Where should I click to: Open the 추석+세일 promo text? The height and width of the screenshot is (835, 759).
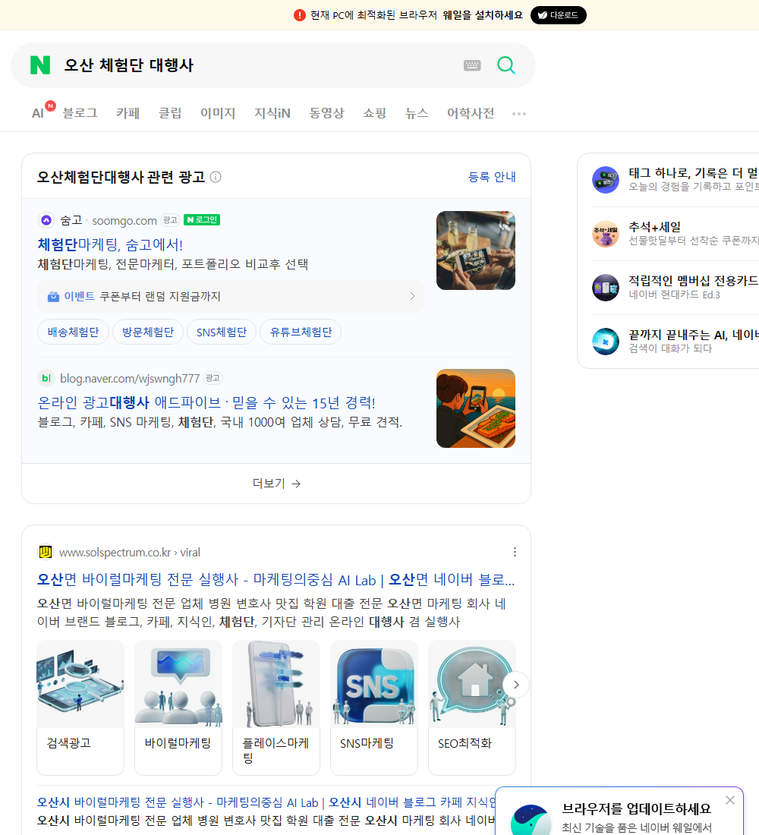[x=654, y=227]
